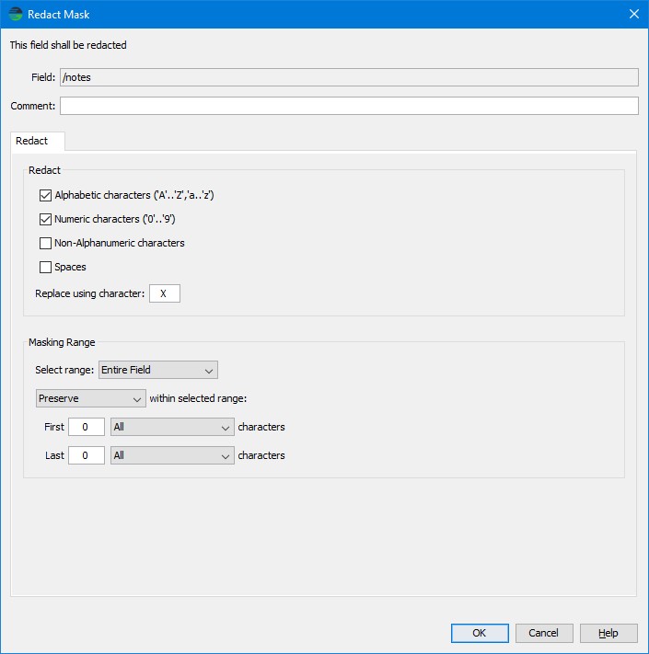Click the Help button

pyautogui.click(x=608, y=633)
